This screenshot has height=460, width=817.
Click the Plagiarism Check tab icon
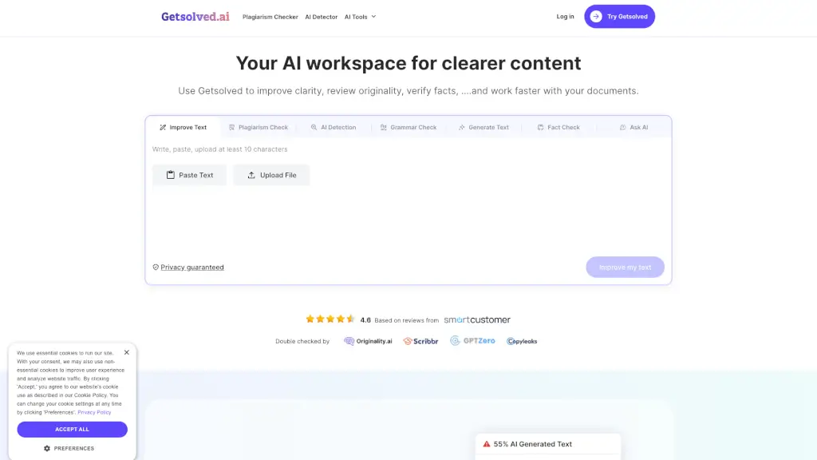(x=232, y=127)
